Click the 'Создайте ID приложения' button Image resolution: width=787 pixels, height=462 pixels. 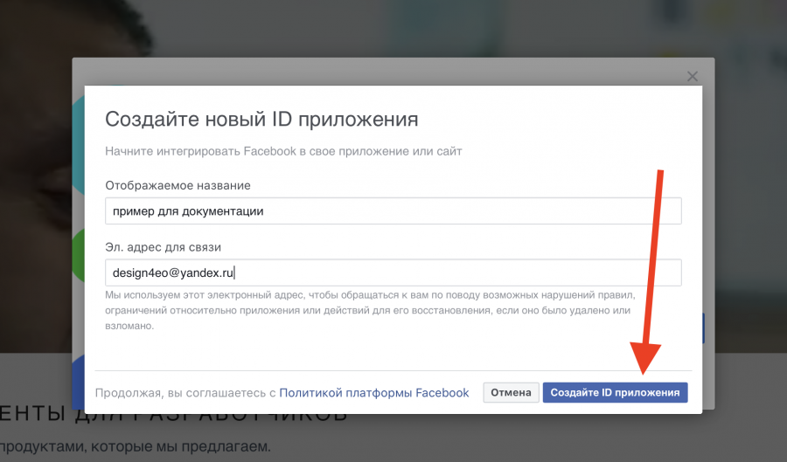click(x=615, y=393)
